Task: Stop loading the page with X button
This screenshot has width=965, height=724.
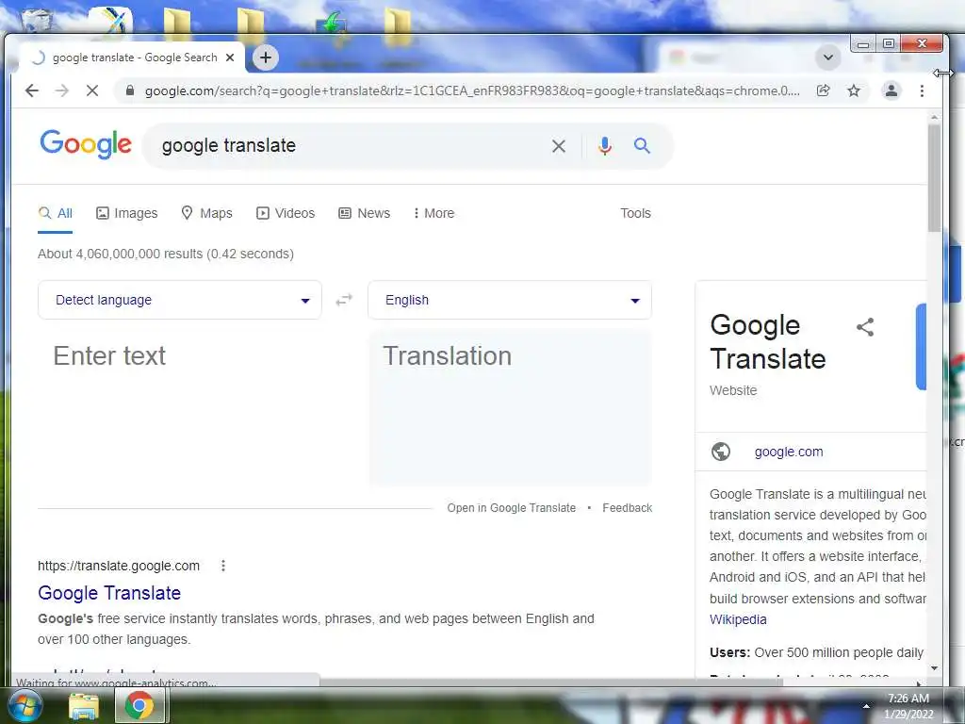Action: click(92, 91)
